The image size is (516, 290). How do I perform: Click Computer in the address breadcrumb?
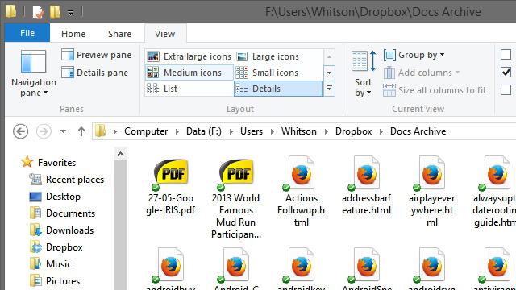click(146, 131)
